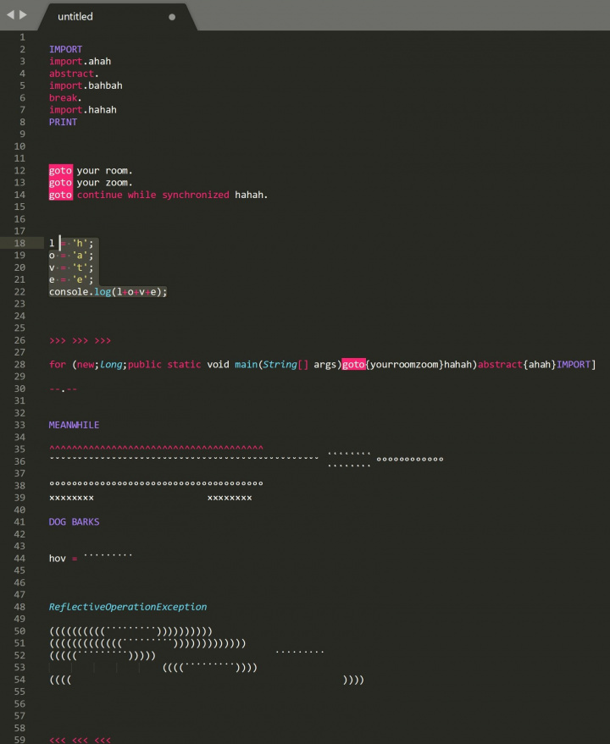Select the untitled tab

[76, 17]
